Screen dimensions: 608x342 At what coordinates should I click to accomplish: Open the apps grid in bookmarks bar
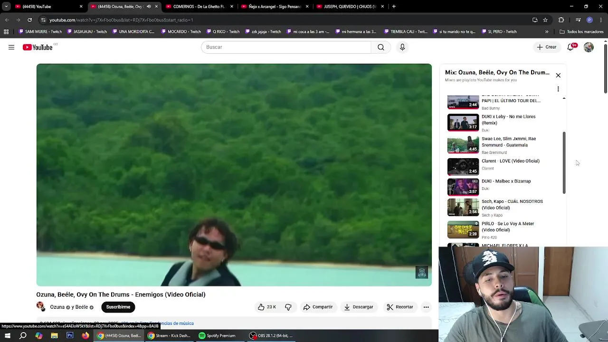pos(6,32)
